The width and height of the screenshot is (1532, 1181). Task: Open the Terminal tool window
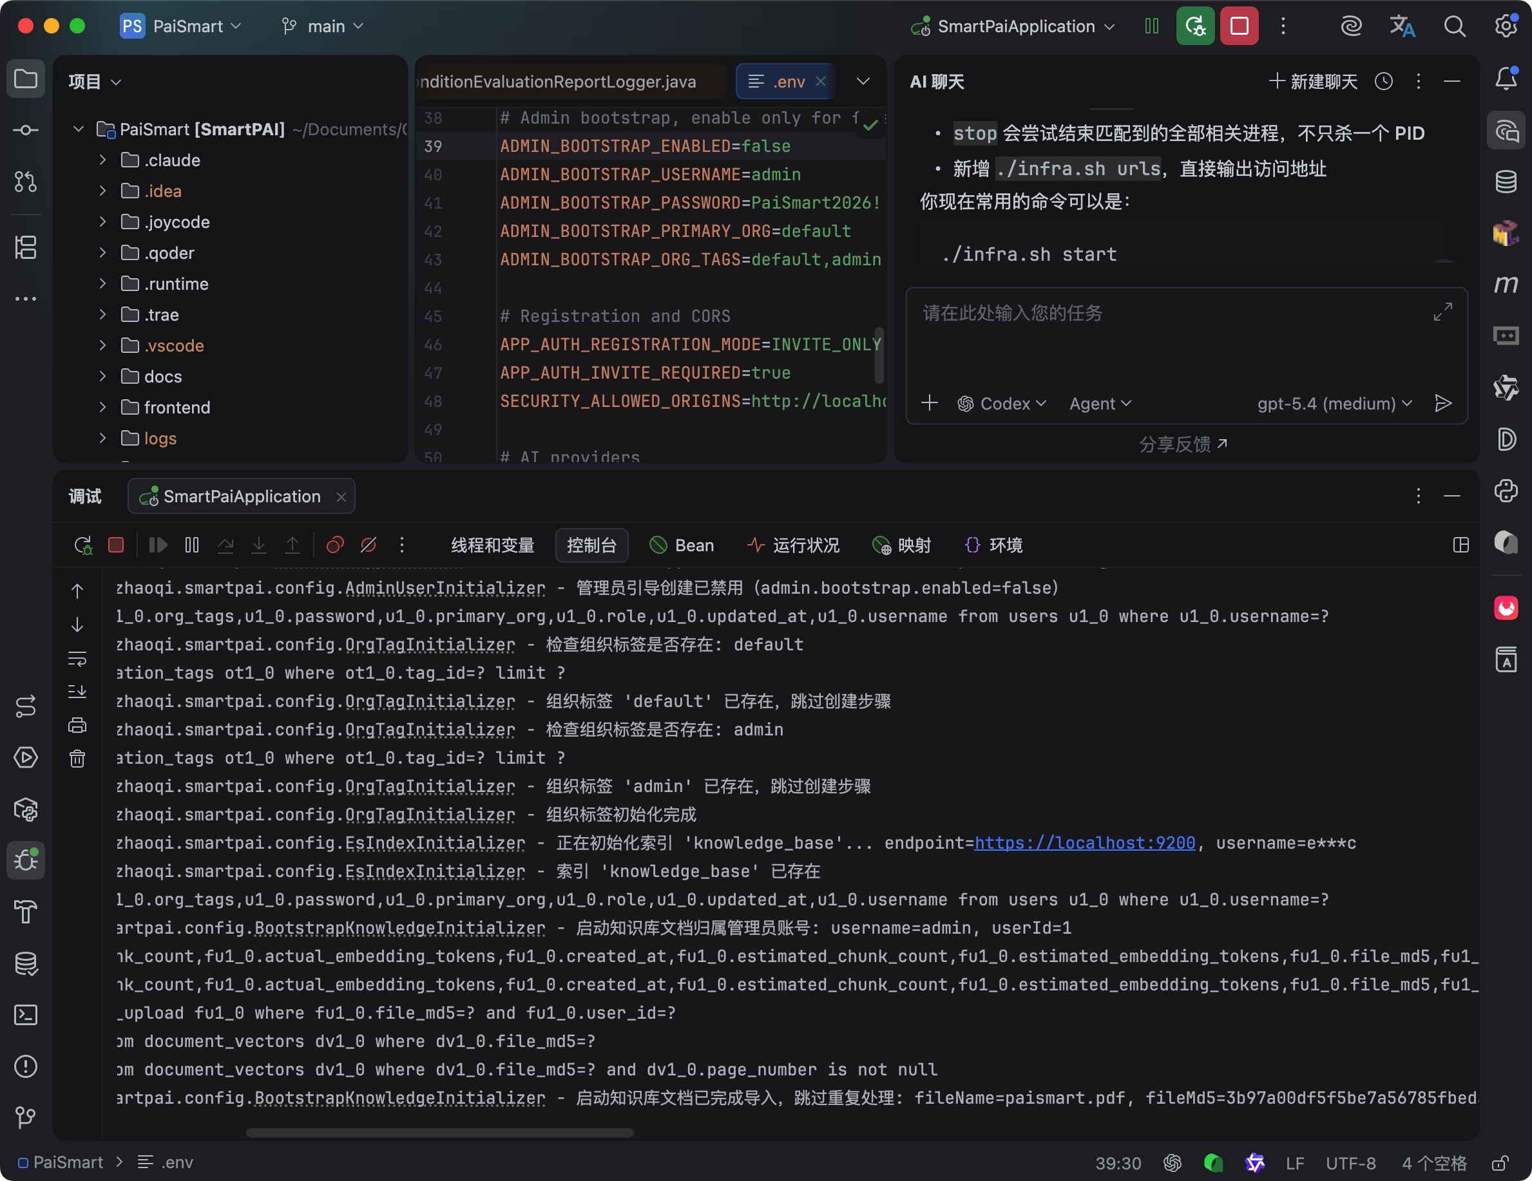click(26, 1014)
